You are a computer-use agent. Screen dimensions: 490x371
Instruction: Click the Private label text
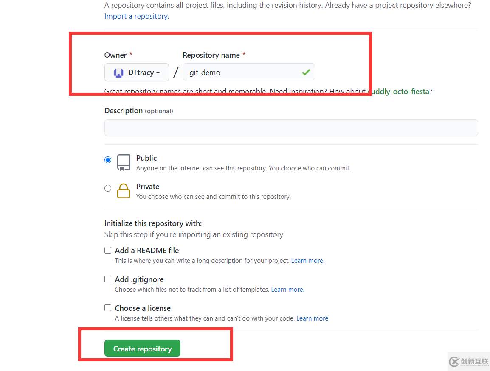[148, 187]
